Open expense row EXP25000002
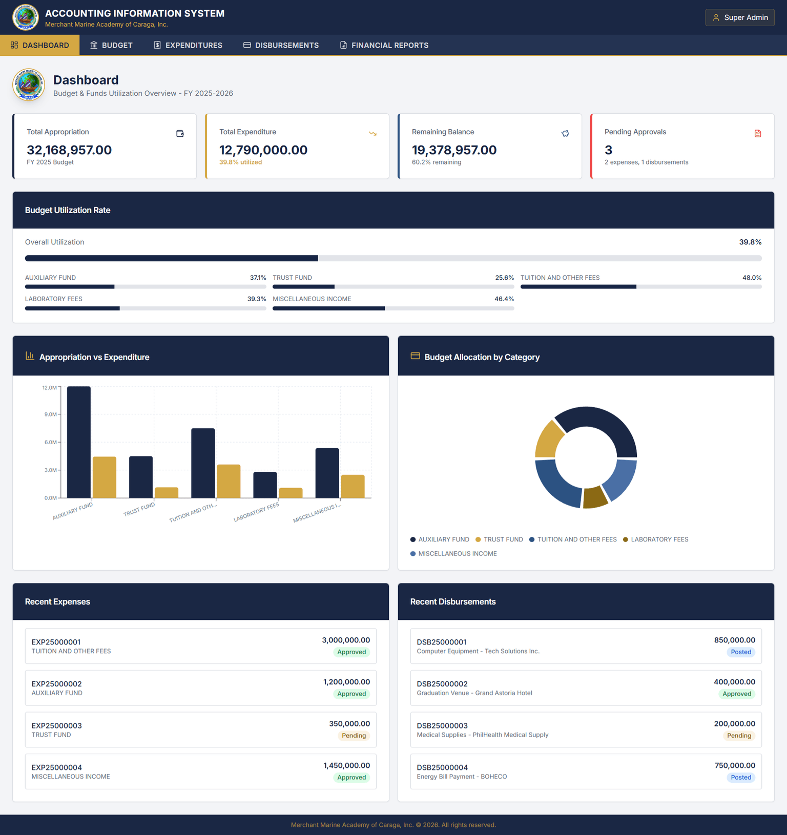The width and height of the screenshot is (787, 835). 201,688
